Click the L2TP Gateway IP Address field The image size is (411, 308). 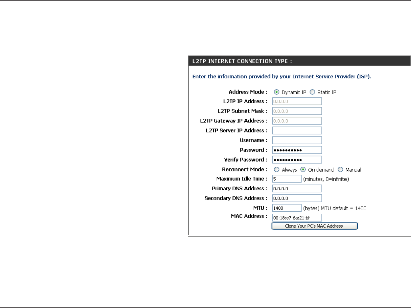pos(297,121)
